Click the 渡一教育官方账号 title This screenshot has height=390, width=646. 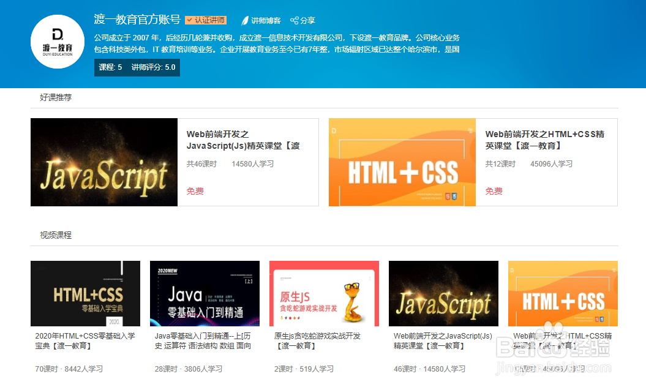click(x=137, y=20)
